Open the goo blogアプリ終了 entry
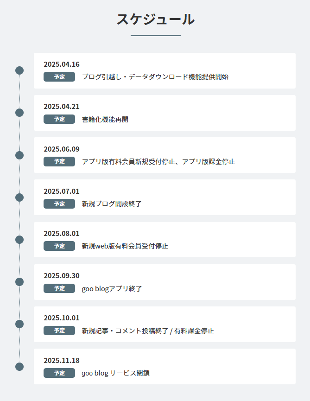This screenshot has width=310, height=401. pyautogui.click(x=112, y=289)
